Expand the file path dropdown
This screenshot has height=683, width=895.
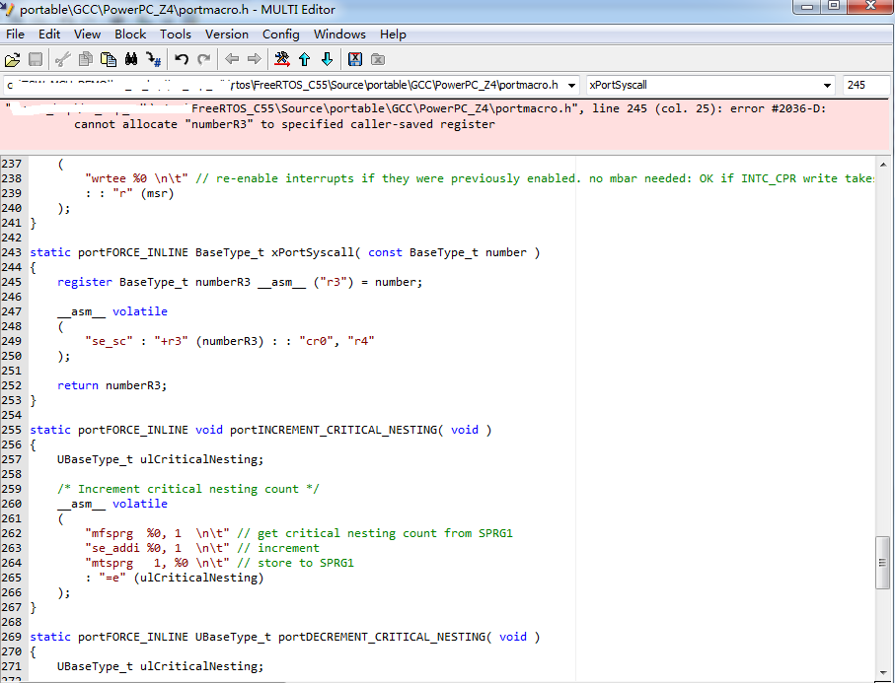[x=571, y=86]
